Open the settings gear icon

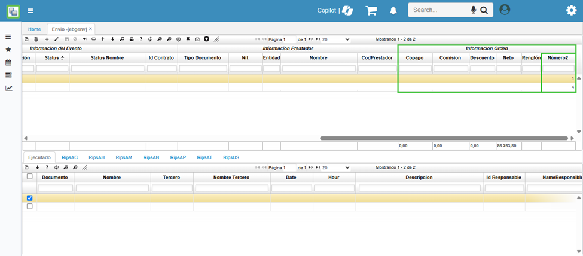pyautogui.click(x=571, y=10)
